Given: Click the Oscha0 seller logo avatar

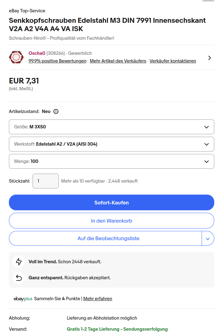Looking at the screenshot, I should coord(17,57).
